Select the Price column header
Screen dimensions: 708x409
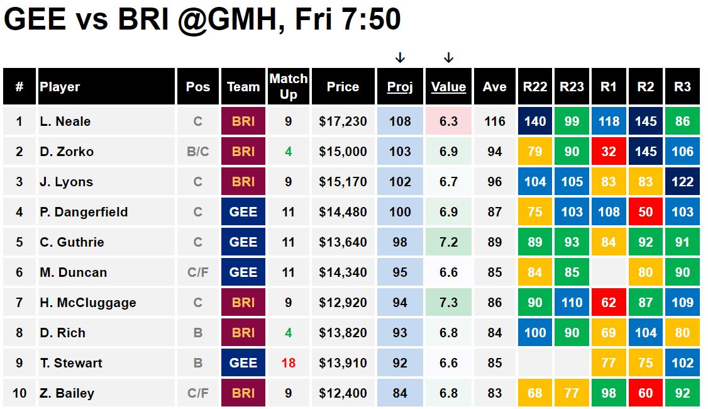click(343, 86)
